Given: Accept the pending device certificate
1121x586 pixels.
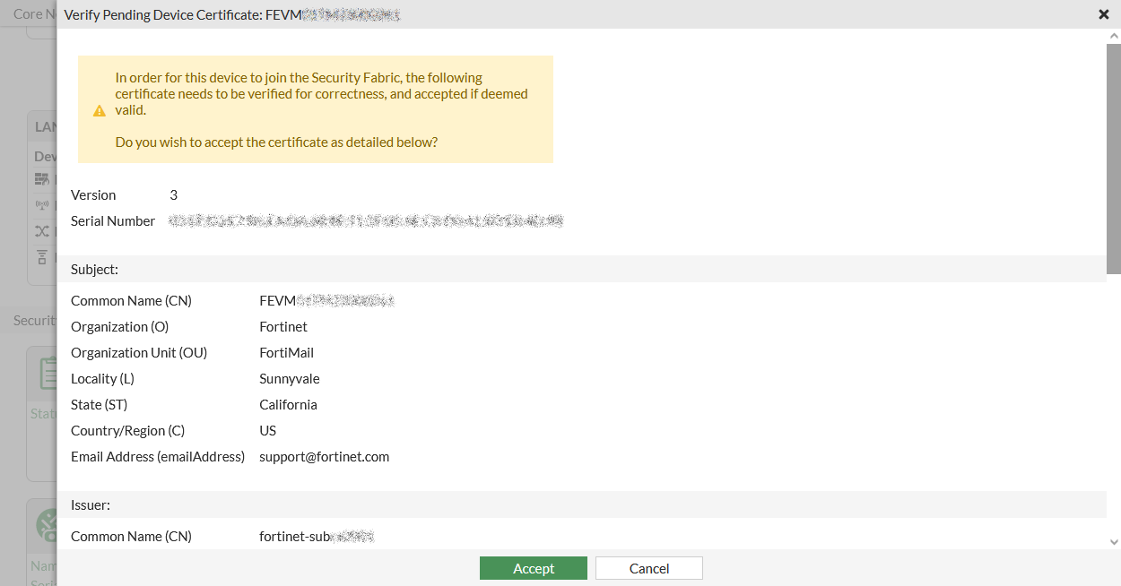Looking at the screenshot, I should [x=534, y=568].
